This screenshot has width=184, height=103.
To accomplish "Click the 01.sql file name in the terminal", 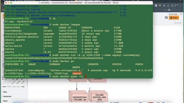I will [9, 22].
